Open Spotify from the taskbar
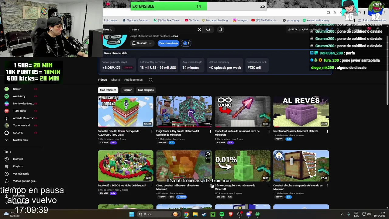Image resolution: width=389 pixels, height=219 pixels. (x=222, y=214)
